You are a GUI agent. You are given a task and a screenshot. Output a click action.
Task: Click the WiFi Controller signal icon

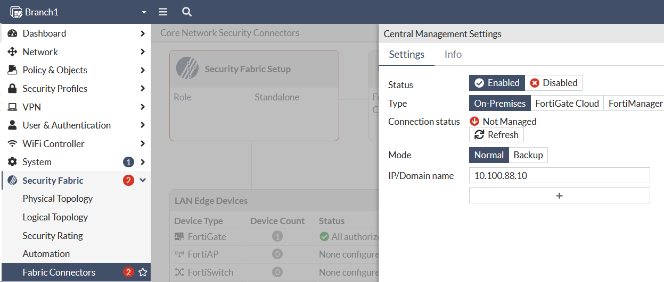pyautogui.click(x=12, y=144)
